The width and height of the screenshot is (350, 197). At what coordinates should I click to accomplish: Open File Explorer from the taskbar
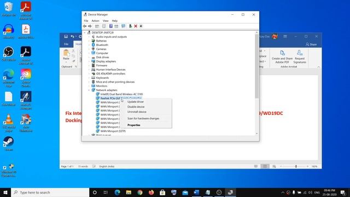click(129, 192)
